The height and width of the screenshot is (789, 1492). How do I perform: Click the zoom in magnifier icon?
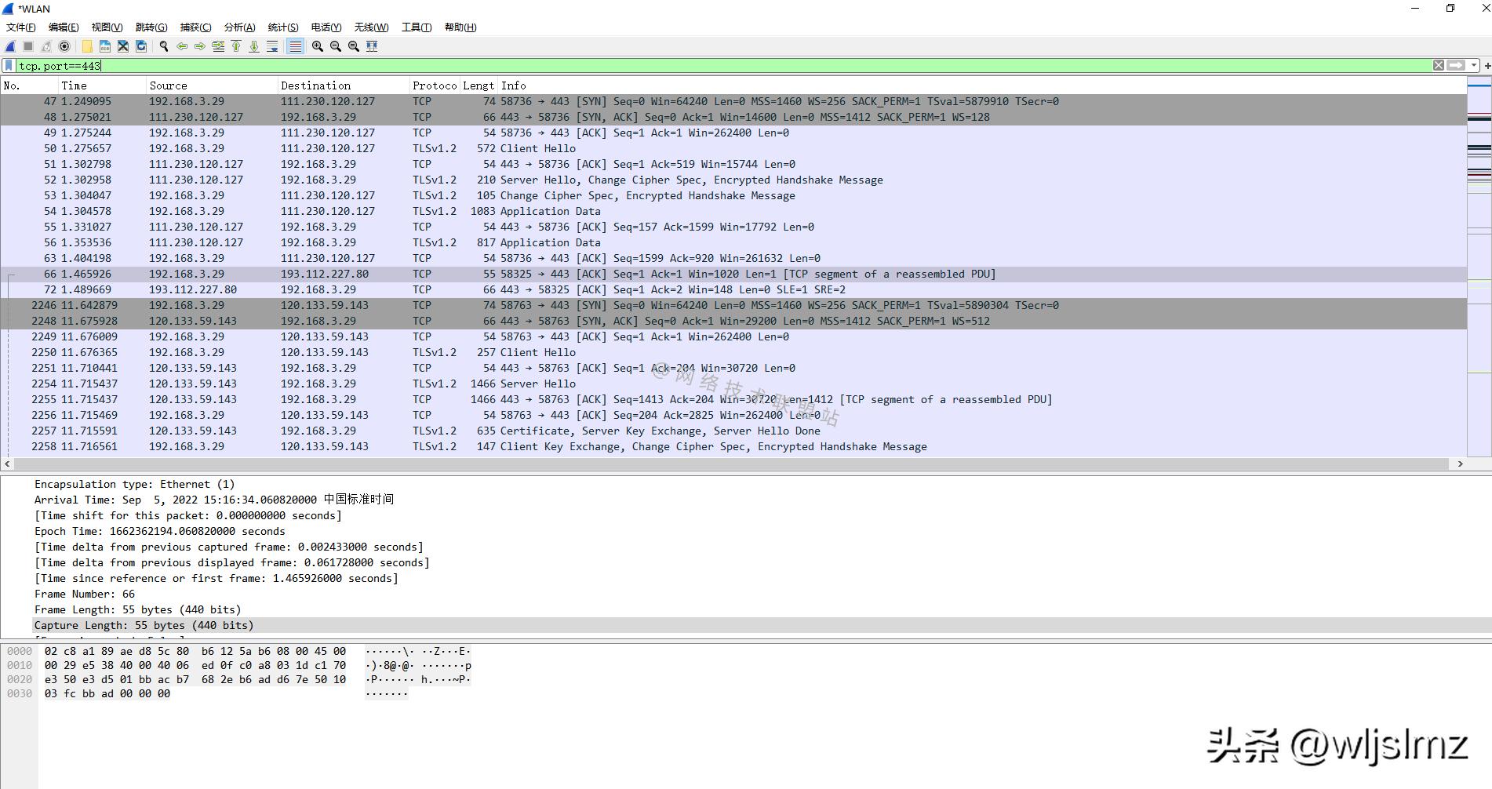click(318, 46)
